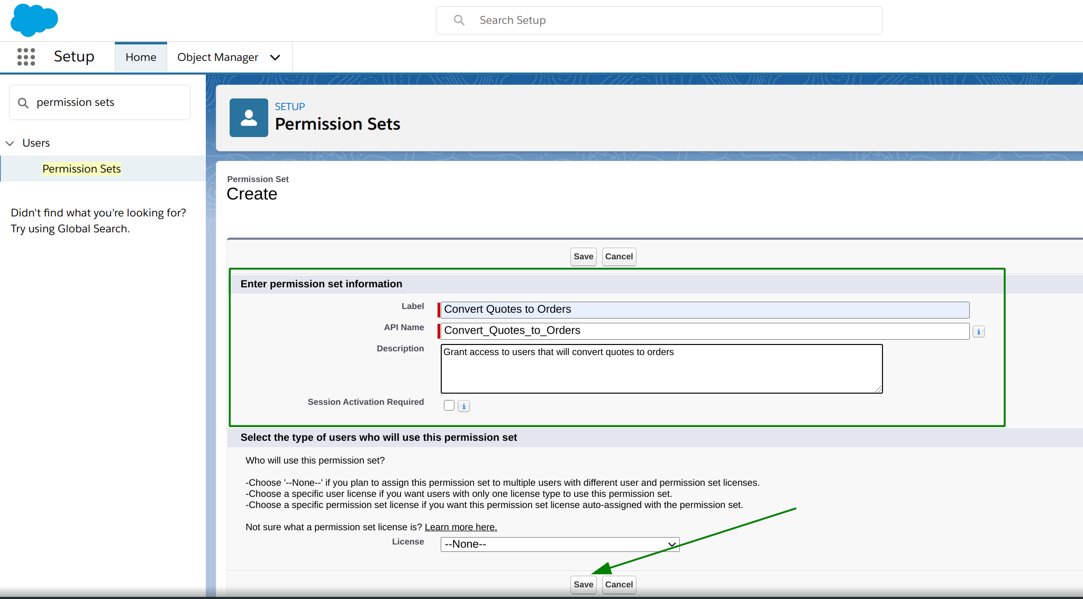The image size is (1083, 599).
Task: Click the Label field with Convert Quotes to Orders
Action: point(705,310)
